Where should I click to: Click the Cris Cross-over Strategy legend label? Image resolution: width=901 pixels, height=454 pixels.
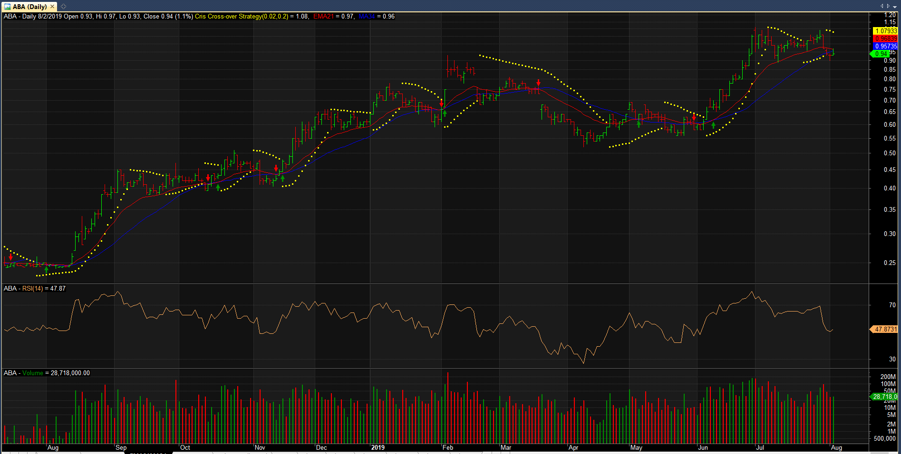pyautogui.click(x=242, y=16)
